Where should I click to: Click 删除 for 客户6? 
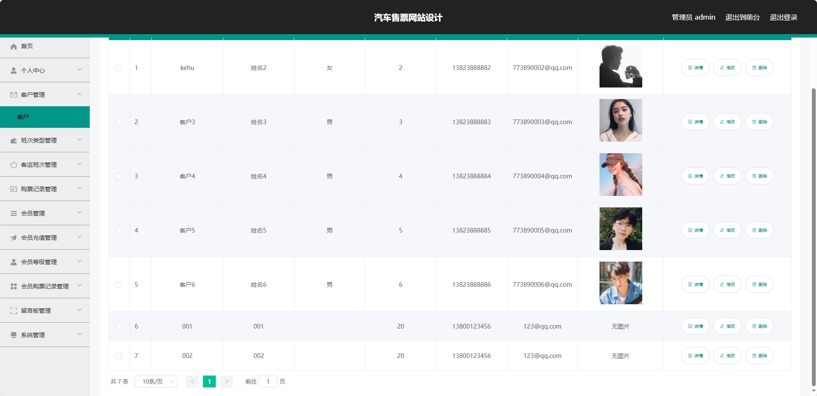point(759,285)
